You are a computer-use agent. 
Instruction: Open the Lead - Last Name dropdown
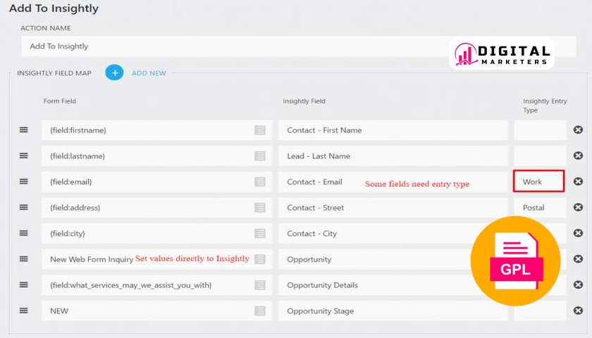click(x=393, y=156)
